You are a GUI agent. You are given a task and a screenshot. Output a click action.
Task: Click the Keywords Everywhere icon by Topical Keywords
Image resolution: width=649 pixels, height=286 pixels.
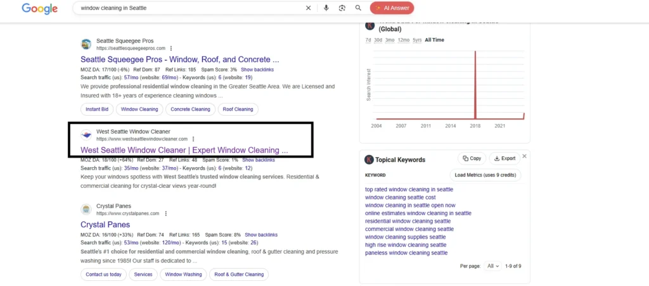[x=369, y=159]
